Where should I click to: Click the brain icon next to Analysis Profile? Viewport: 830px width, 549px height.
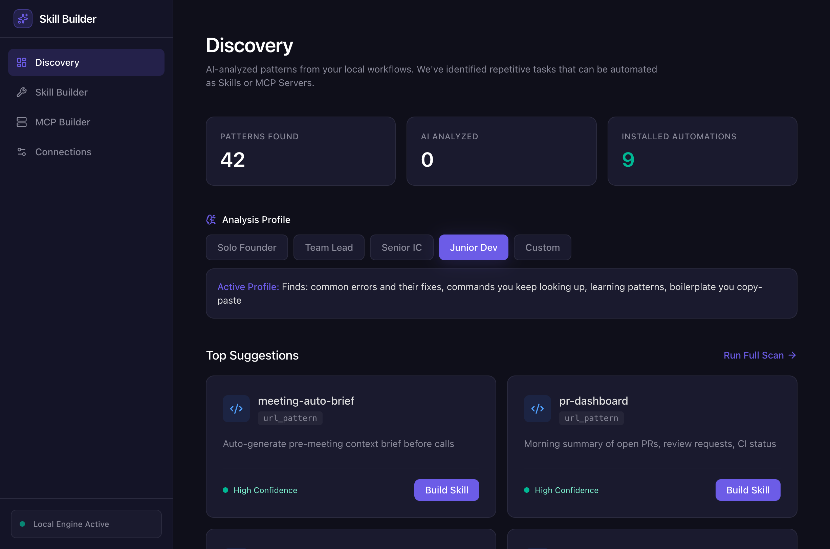(x=211, y=220)
